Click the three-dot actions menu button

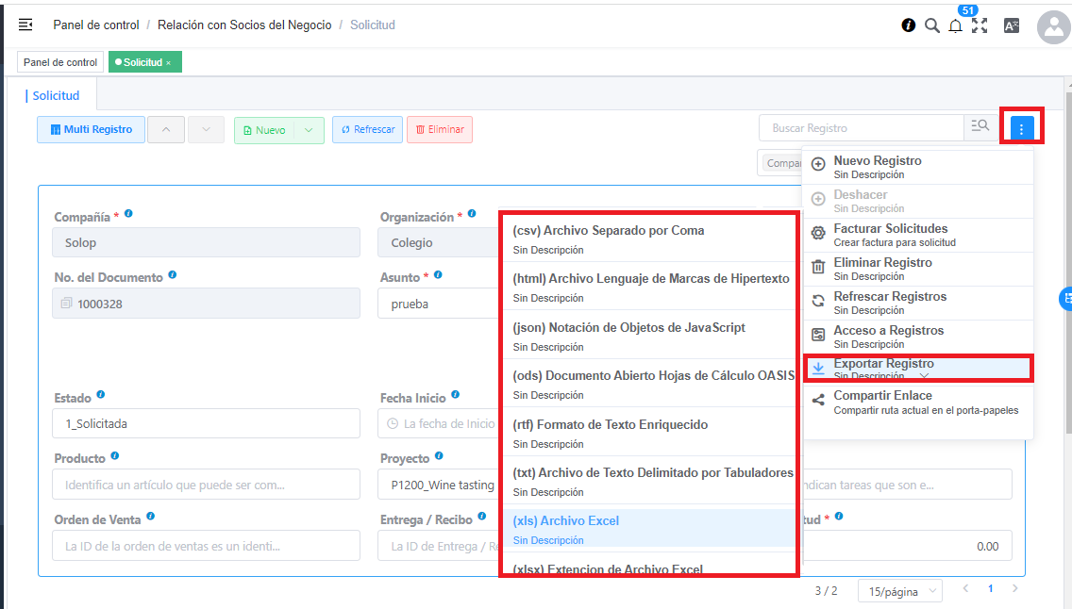pos(1022,129)
